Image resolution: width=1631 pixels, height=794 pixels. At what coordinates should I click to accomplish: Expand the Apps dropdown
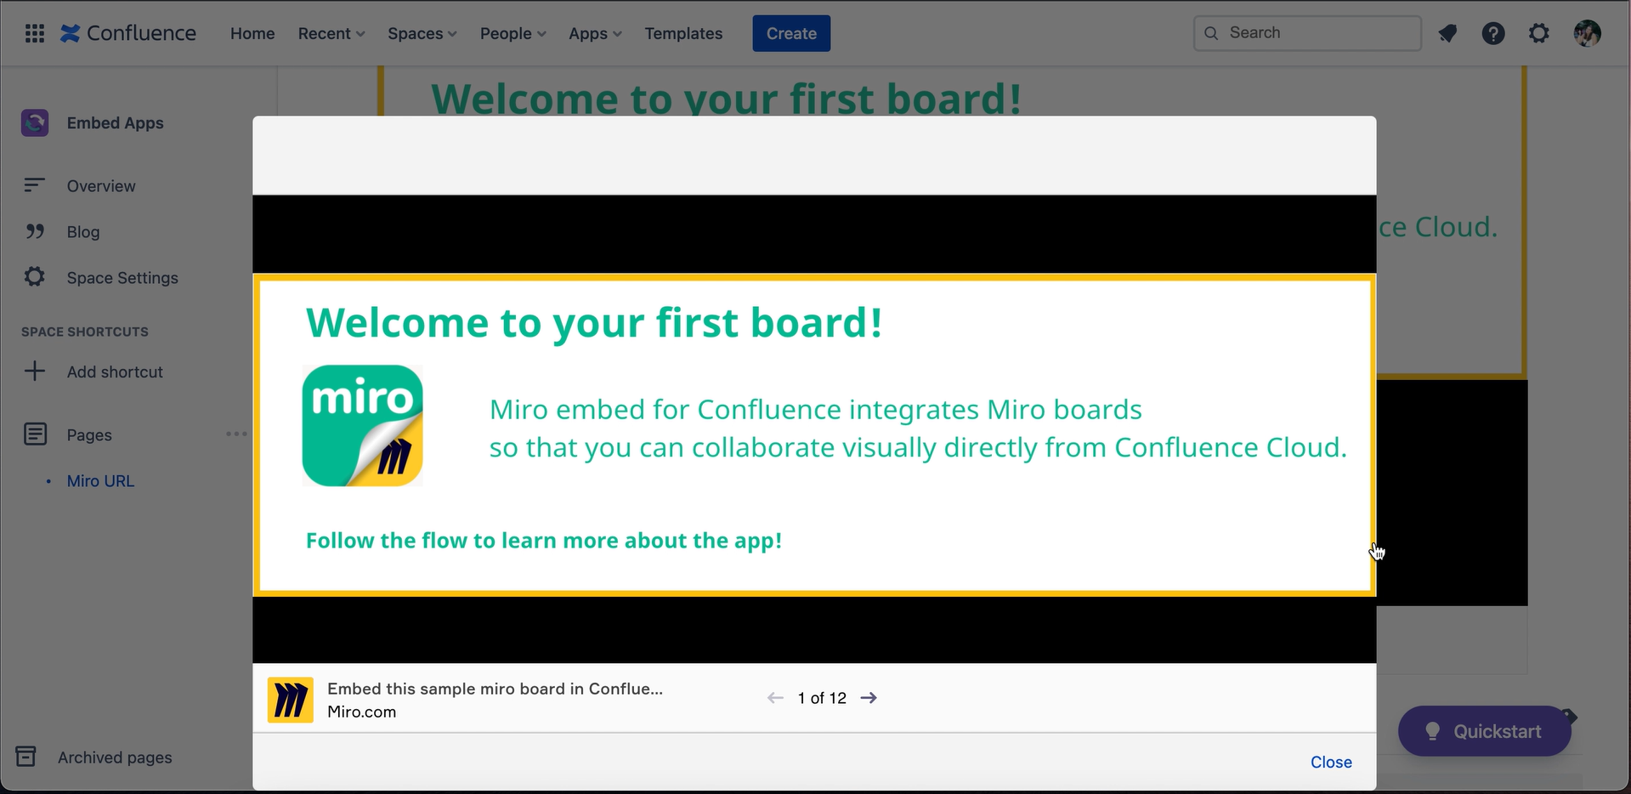(595, 33)
